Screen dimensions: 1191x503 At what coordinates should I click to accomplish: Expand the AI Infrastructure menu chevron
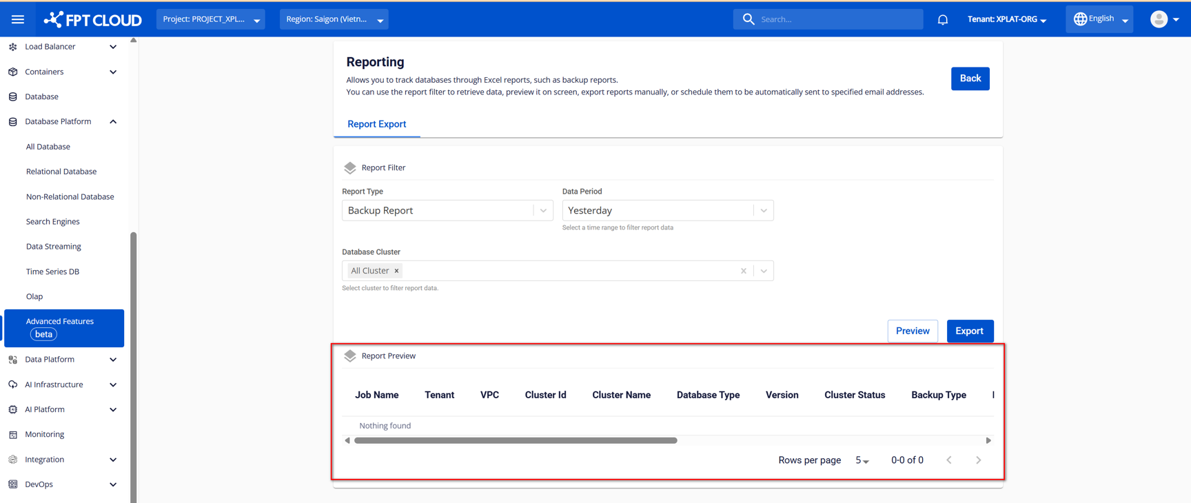point(113,384)
